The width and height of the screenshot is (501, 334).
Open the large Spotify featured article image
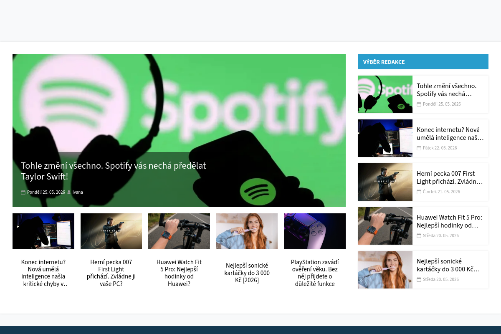[179, 131]
